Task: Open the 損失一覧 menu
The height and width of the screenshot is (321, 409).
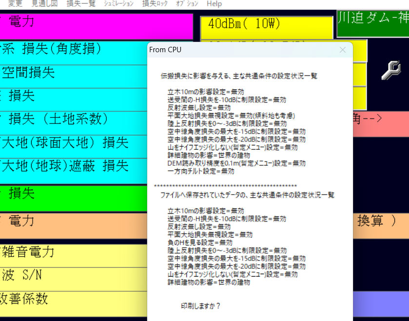Action: coord(81,3)
